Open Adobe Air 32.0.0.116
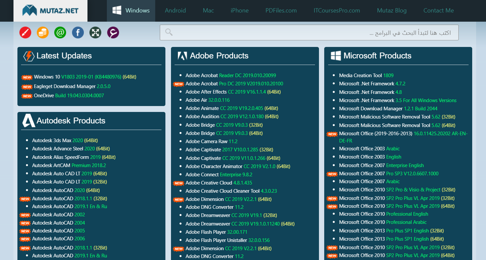Screen dimensions: 486x260 pyautogui.click(x=207, y=100)
